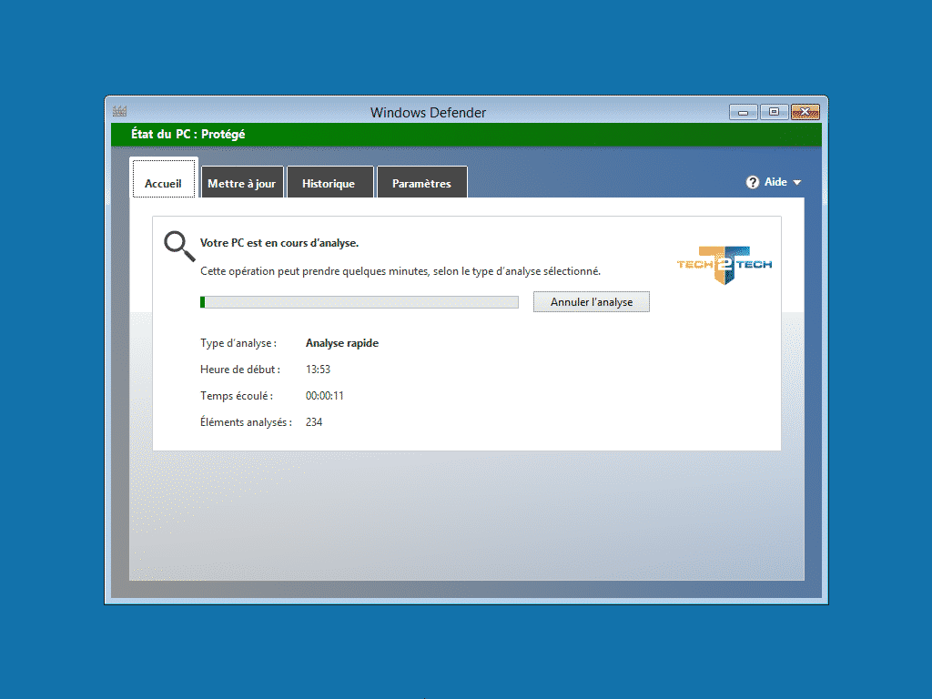
Task: Click the 'Votre PC est en cours d'analyse.' heading
Action: tap(279, 243)
